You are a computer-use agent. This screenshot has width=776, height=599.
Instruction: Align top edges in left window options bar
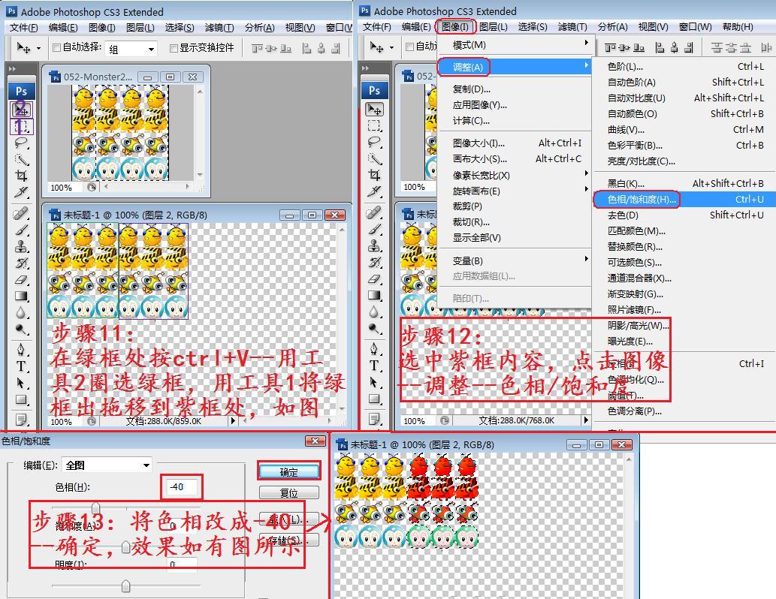(257, 48)
